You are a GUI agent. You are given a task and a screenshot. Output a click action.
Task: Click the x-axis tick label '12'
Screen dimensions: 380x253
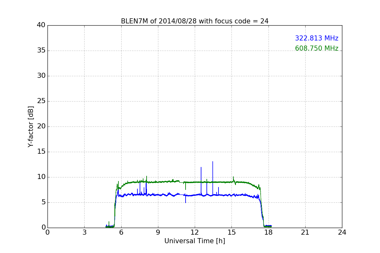(x=195, y=232)
